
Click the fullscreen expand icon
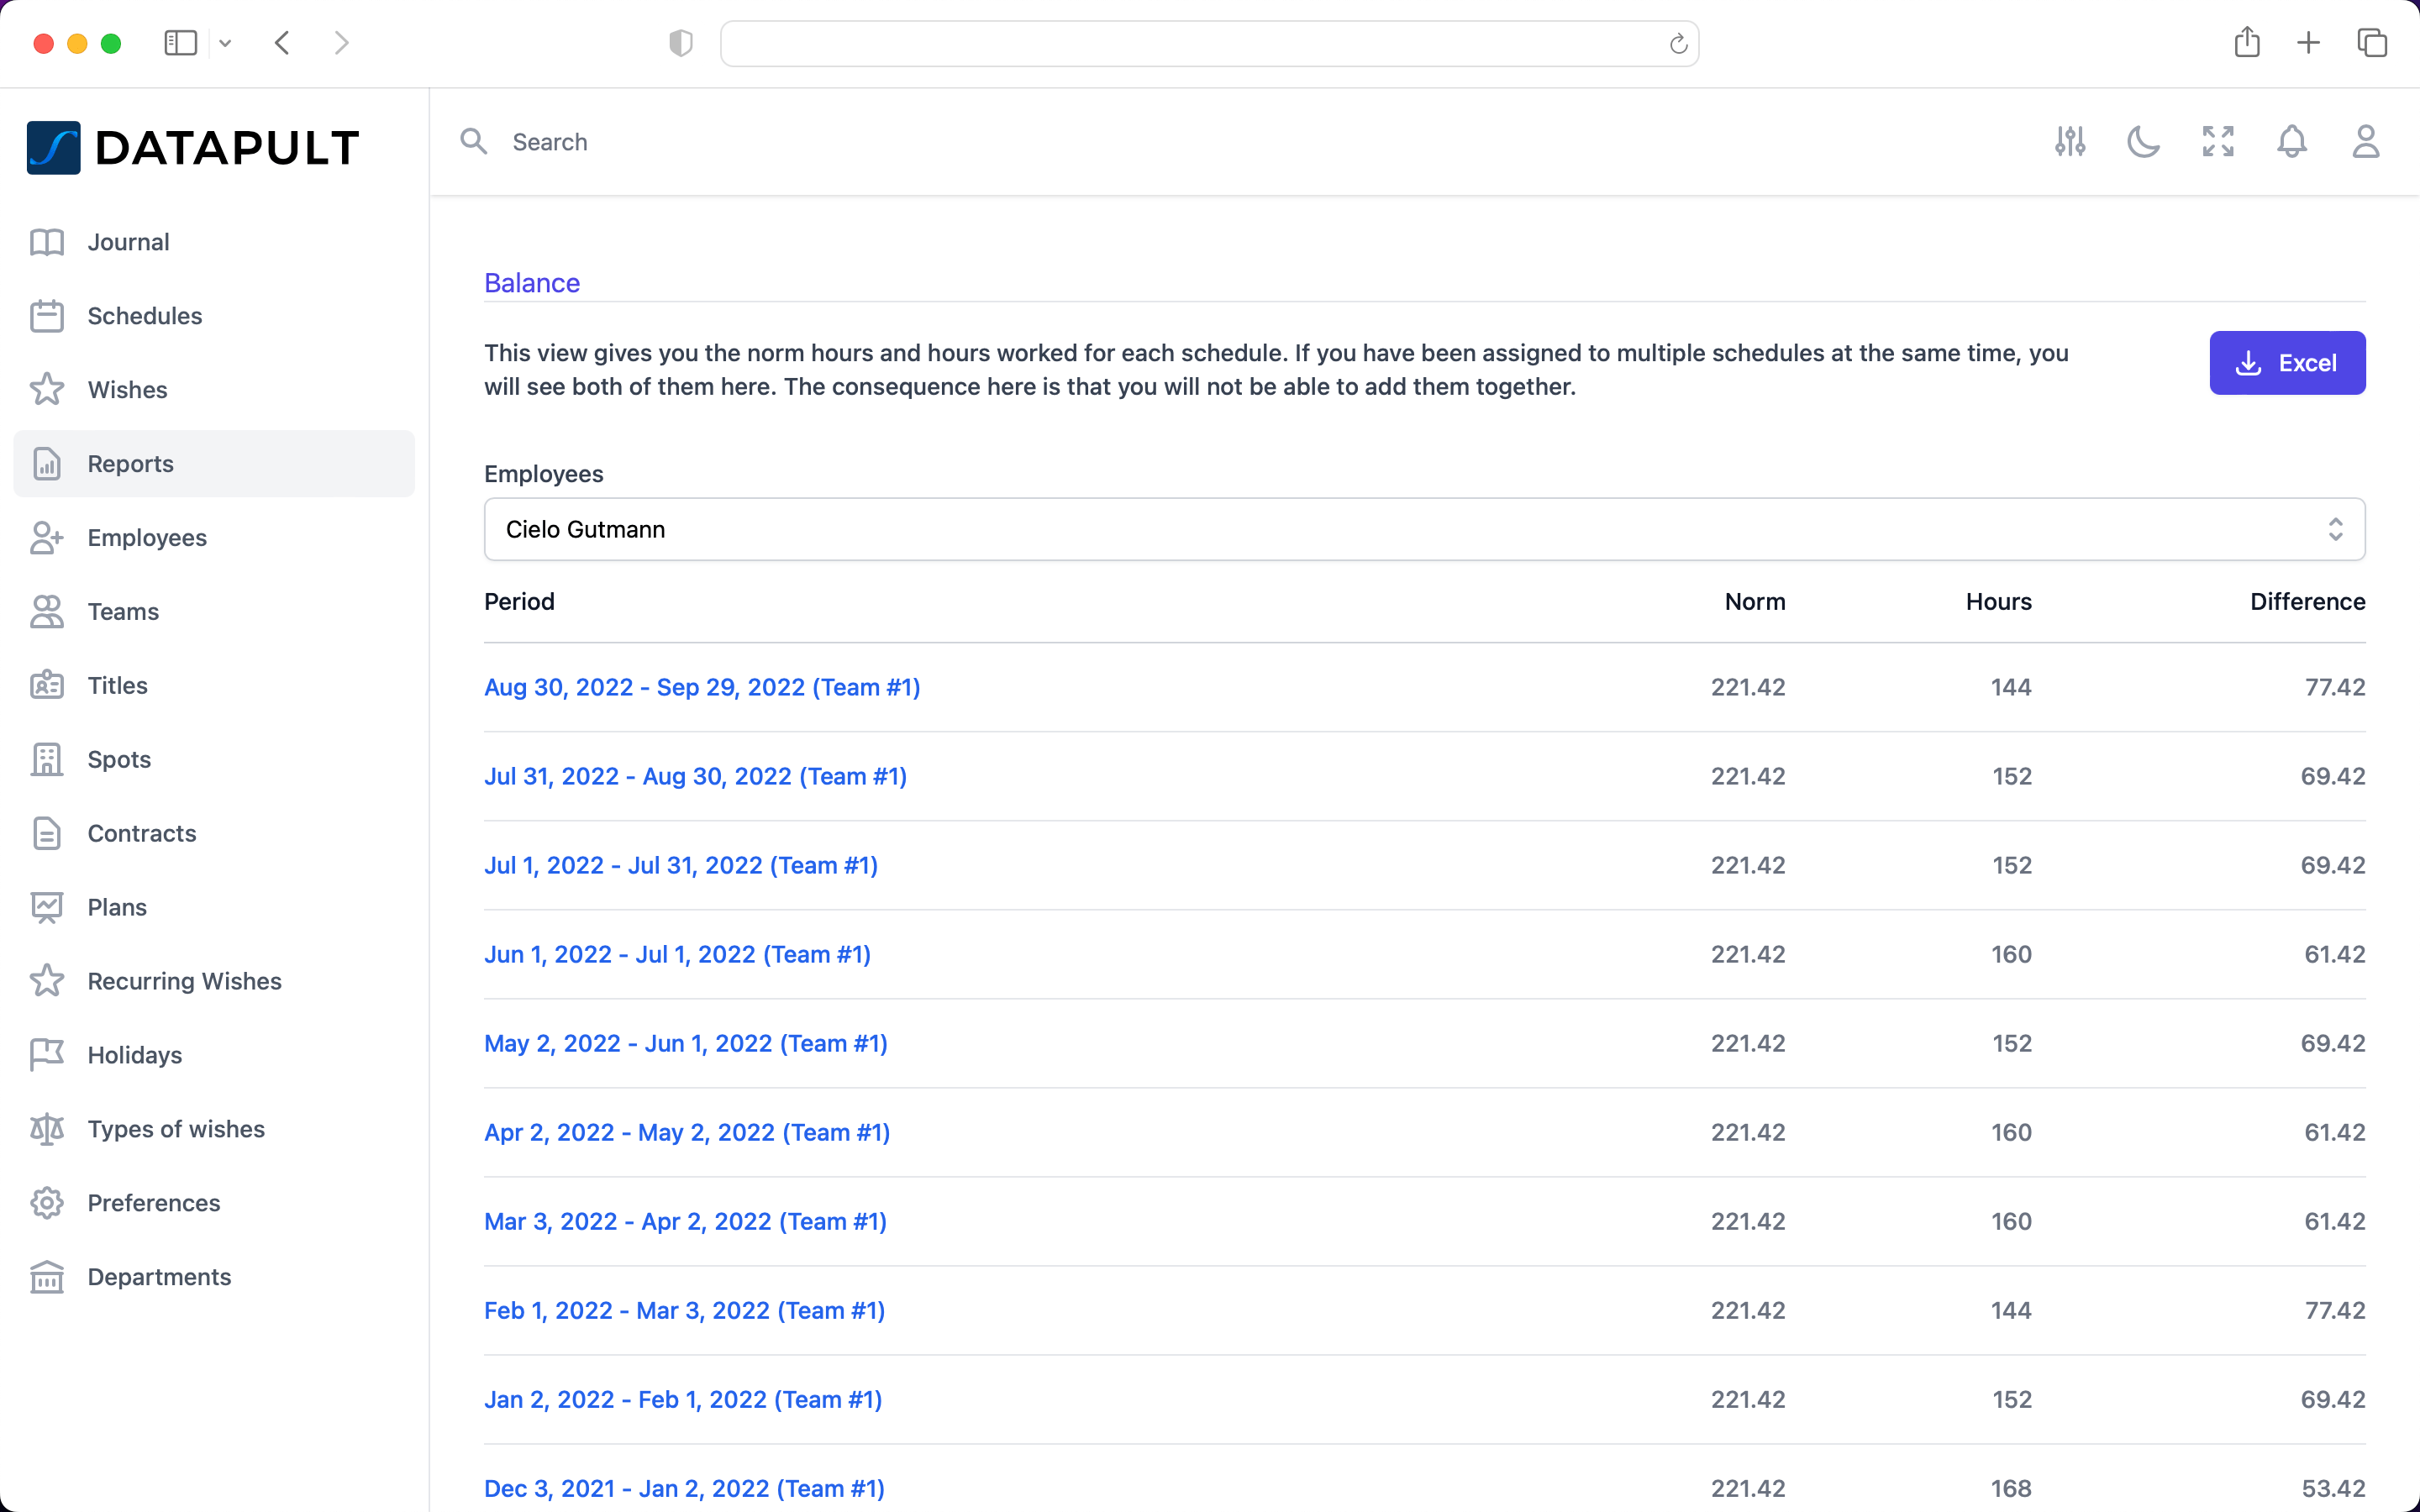pos(2217,142)
